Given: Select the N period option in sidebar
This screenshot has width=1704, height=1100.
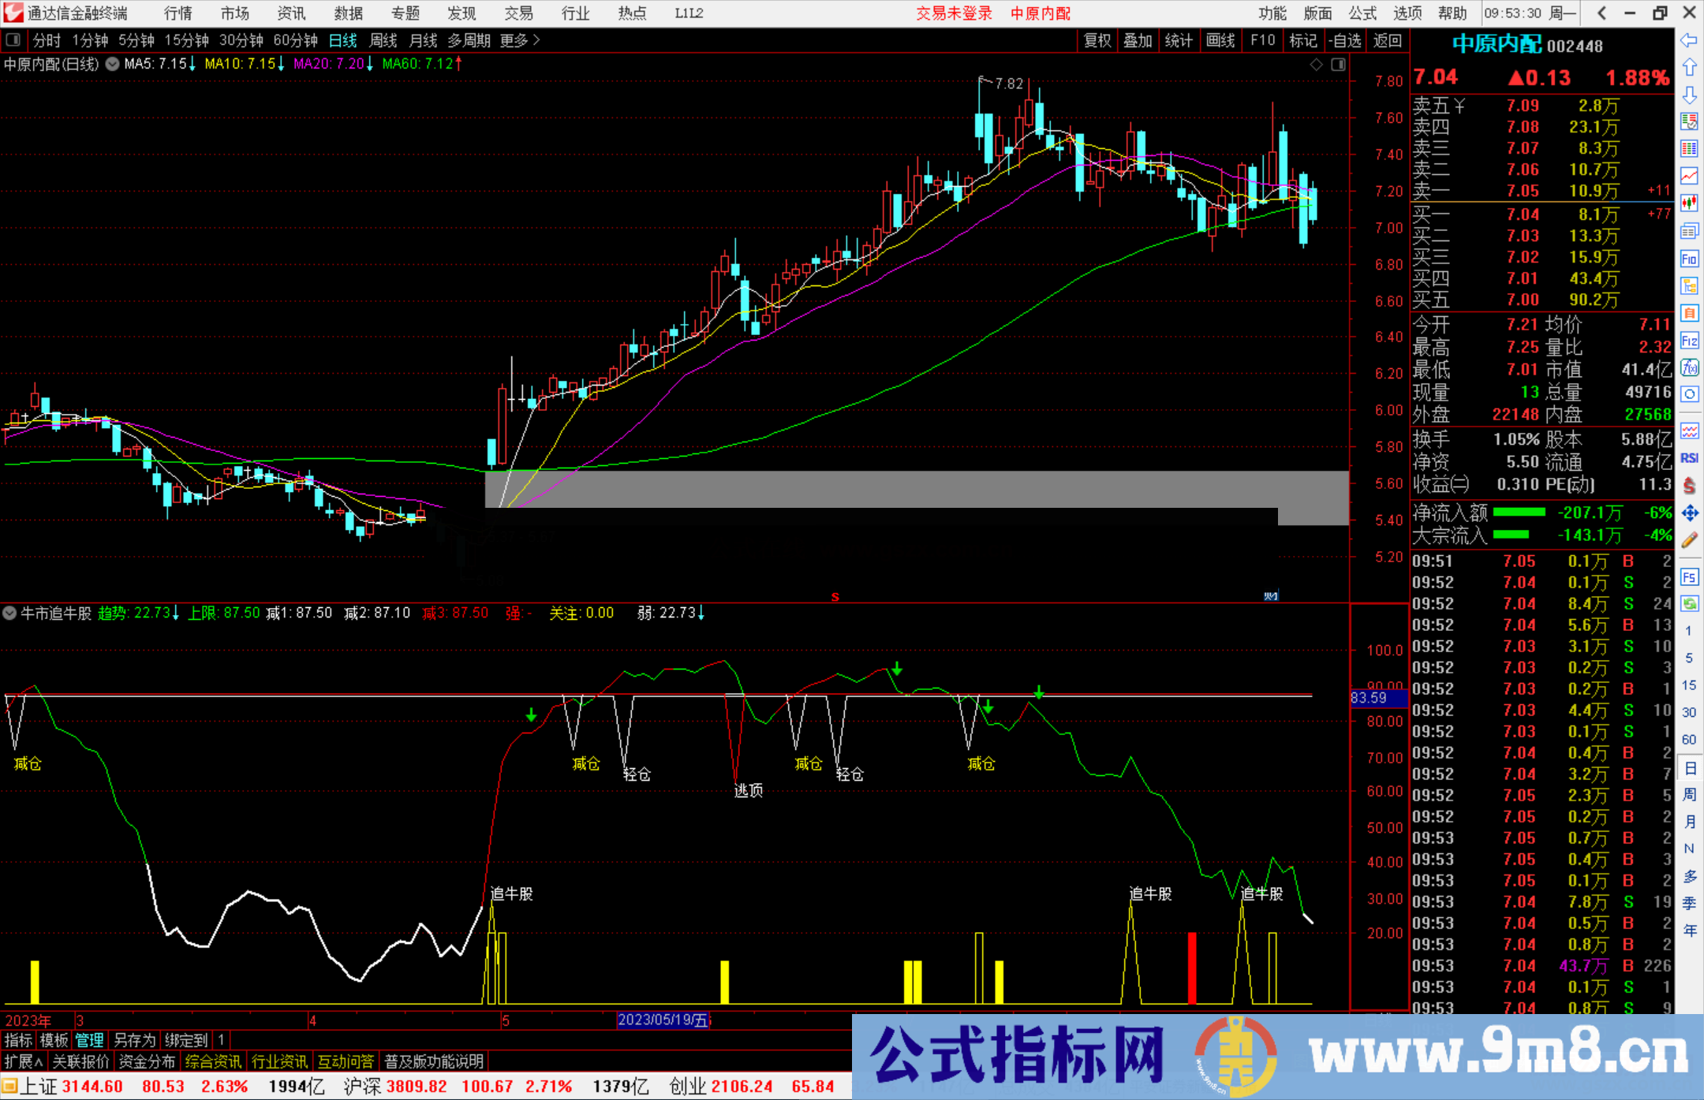Looking at the screenshot, I should pos(1689,848).
